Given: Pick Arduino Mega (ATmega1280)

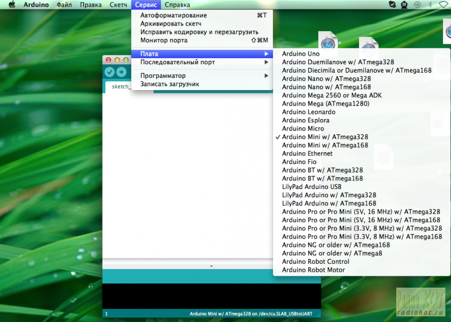Looking at the screenshot, I should pyautogui.click(x=361, y=104).
